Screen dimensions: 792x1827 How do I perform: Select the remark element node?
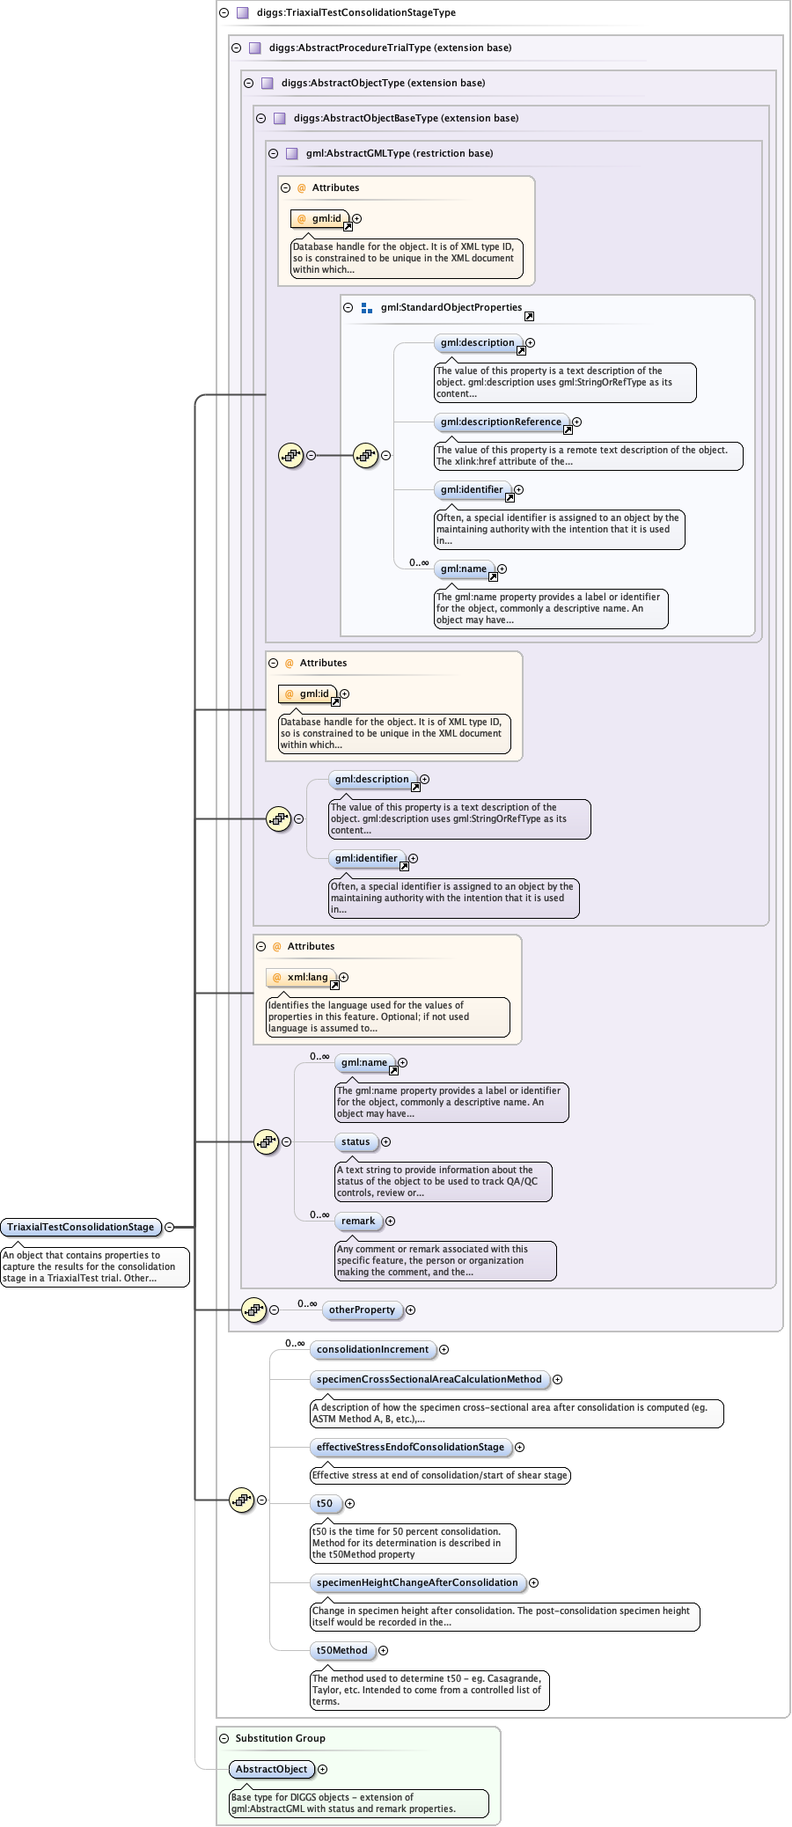pyautogui.click(x=357, y=1221)
